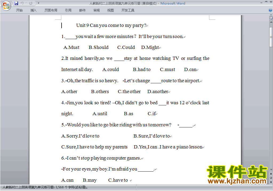This screenshot has height=191, width=273.
Task: Click the vertical scrollbar up arrow
Action: [x=271, y=22]
